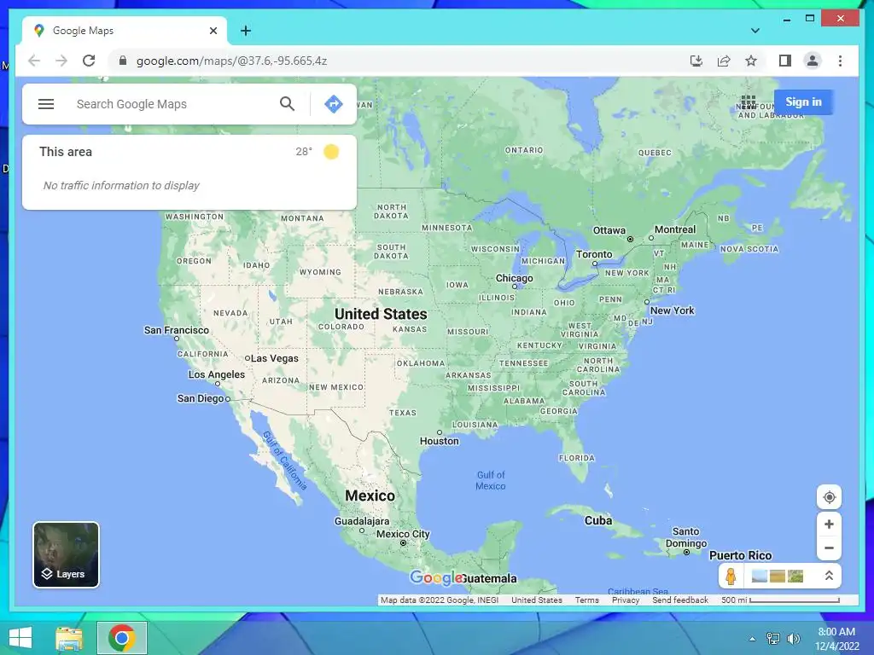Open the Google apps grid icon
Image resolution: width=874 pixels, height=655 pixels.
coord(749,102)
